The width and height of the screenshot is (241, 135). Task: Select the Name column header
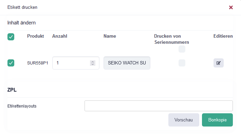(110, 36)
